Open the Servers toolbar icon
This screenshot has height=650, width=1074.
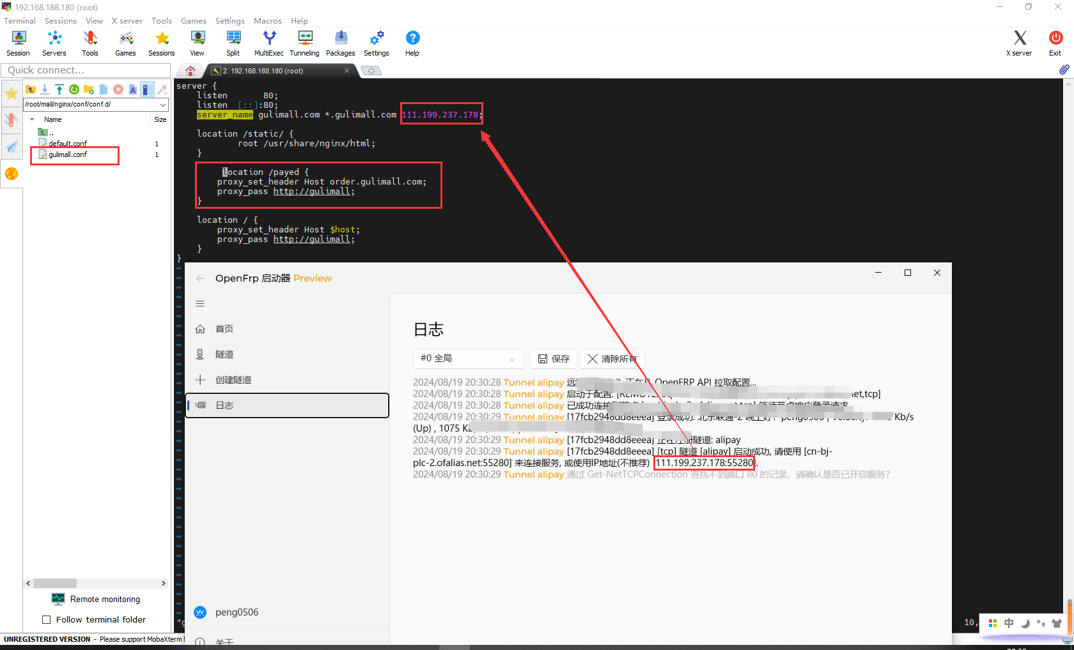pos(54,43)
